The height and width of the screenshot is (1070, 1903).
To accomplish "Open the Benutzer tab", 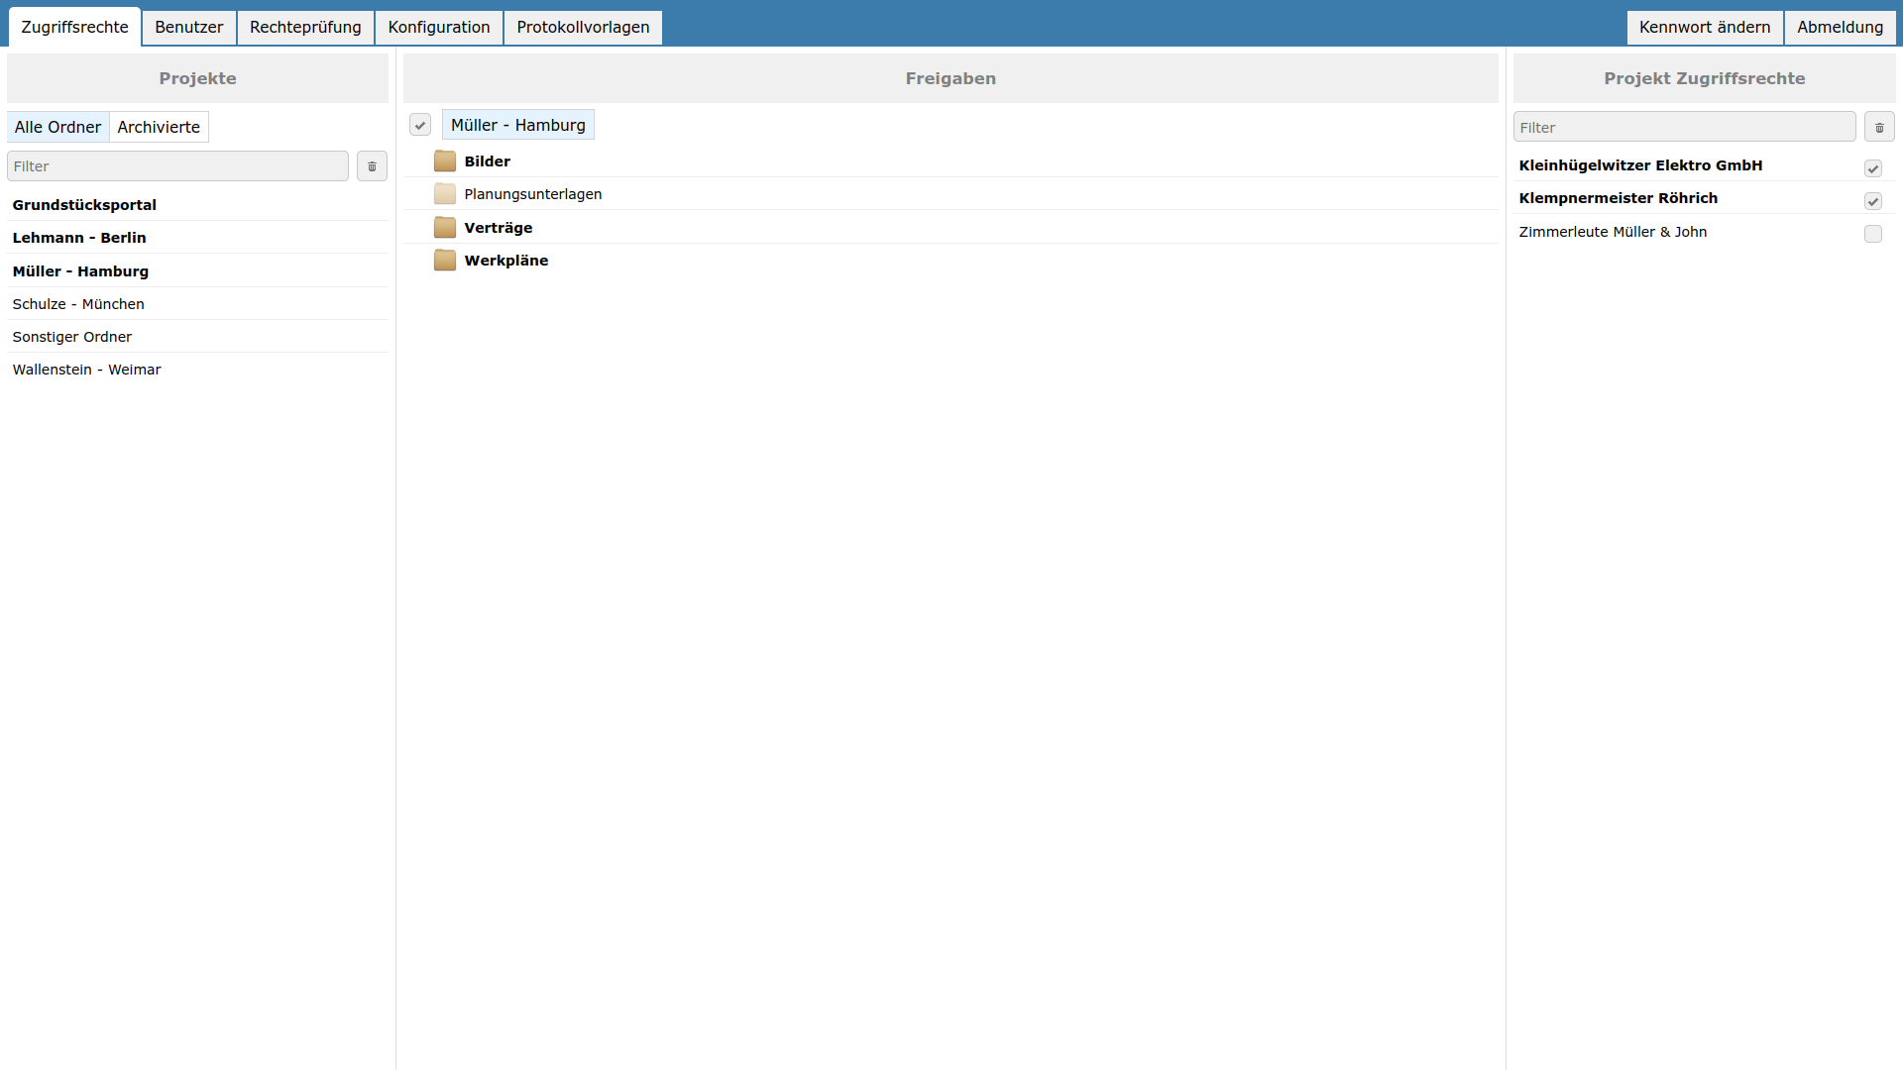I will [188, 27].
